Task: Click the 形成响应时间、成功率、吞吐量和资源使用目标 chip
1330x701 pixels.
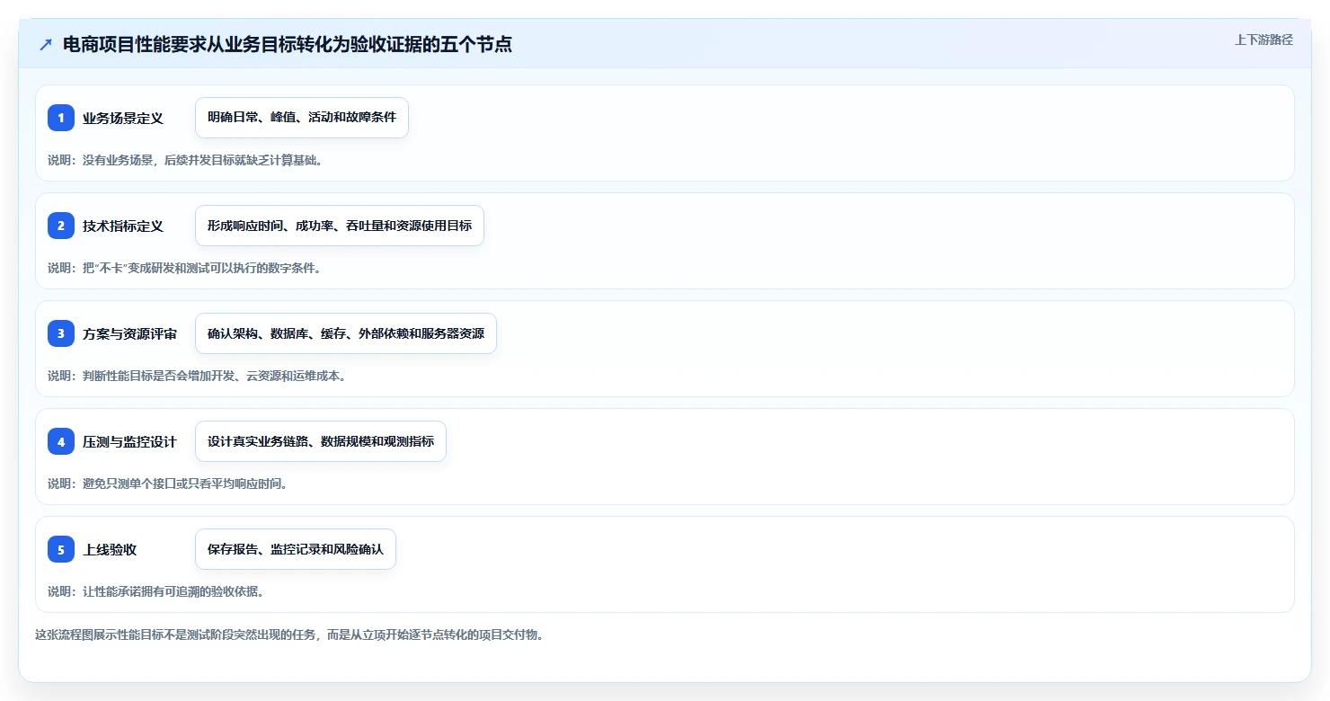Action: click(x=340, y=226)
